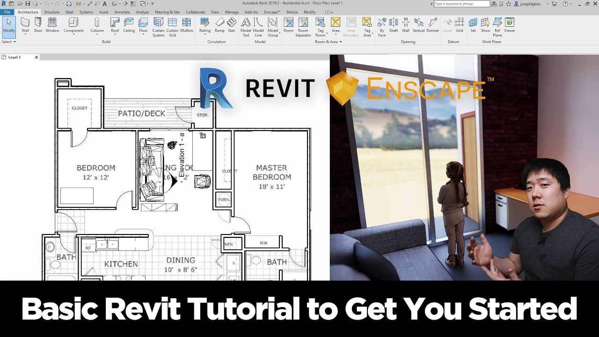The image size is (599, 337).
Task: Close the Level 1 view tab
Action: 37,57
